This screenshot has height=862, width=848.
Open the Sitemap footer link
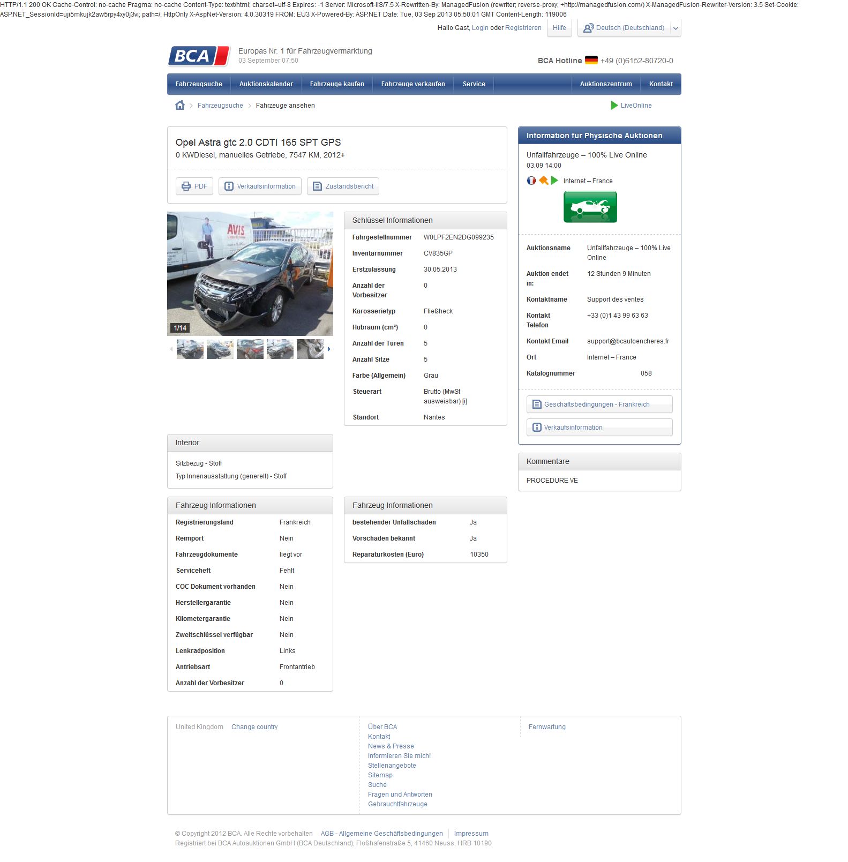click(380, 775)
